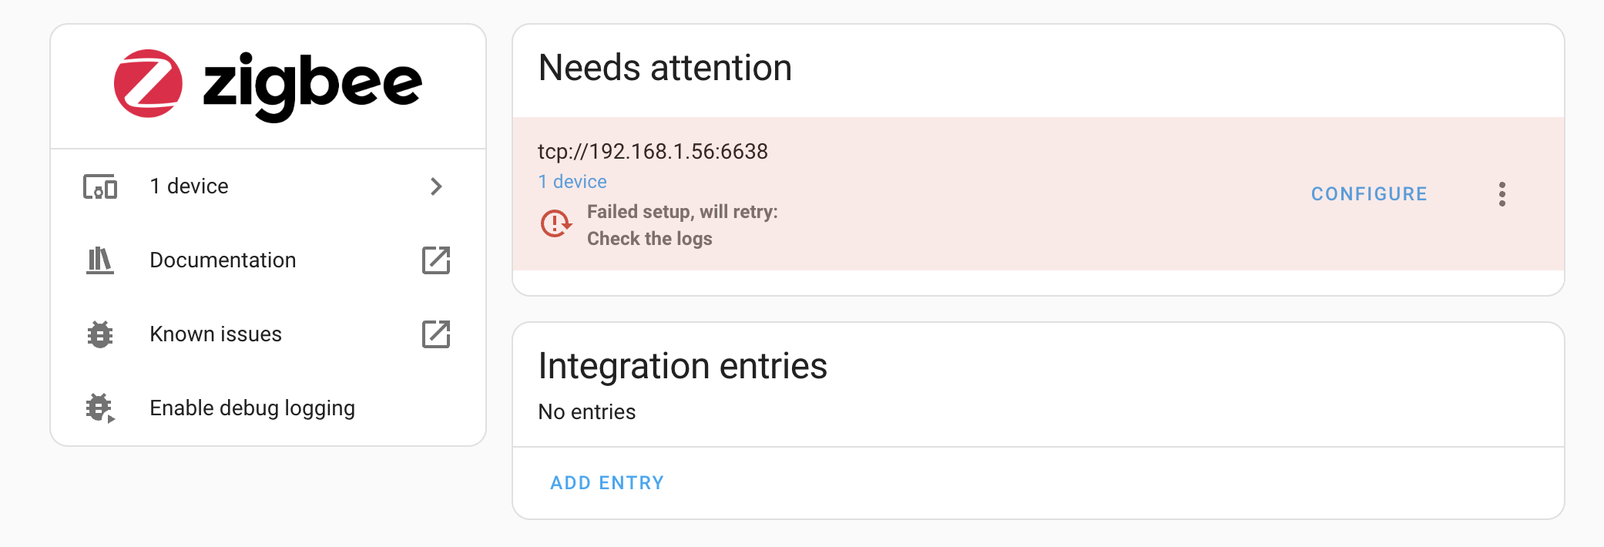
Task: Expand the 1 device list chevron
Action: (437, 186)
